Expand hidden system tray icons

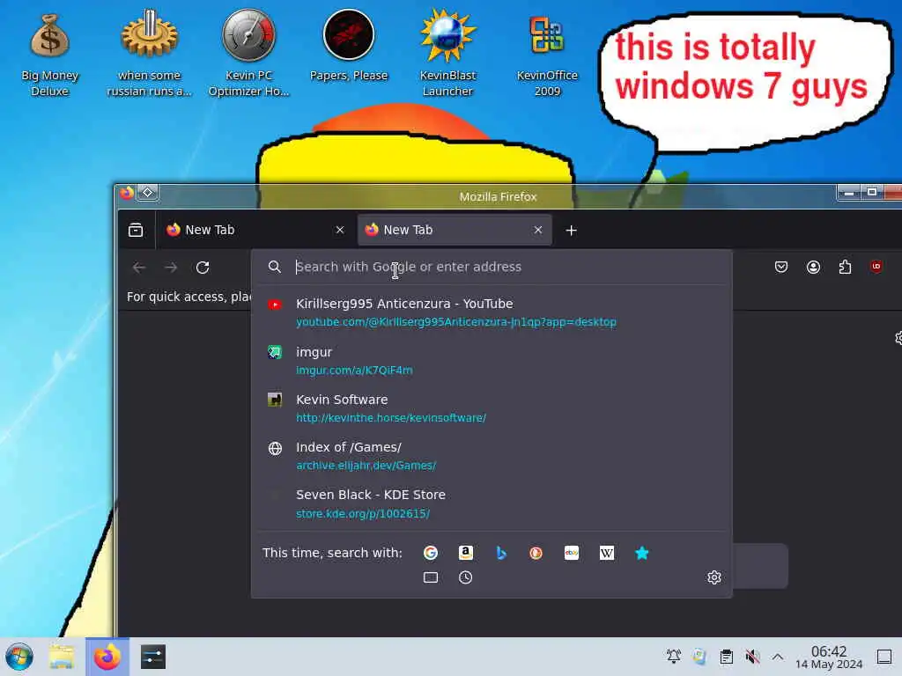point(778,656)
